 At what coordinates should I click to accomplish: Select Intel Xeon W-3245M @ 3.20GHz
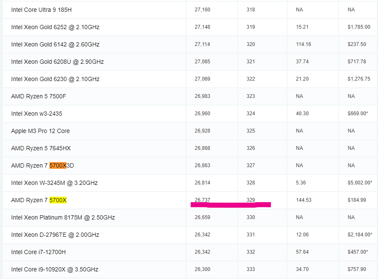[54, 183]
